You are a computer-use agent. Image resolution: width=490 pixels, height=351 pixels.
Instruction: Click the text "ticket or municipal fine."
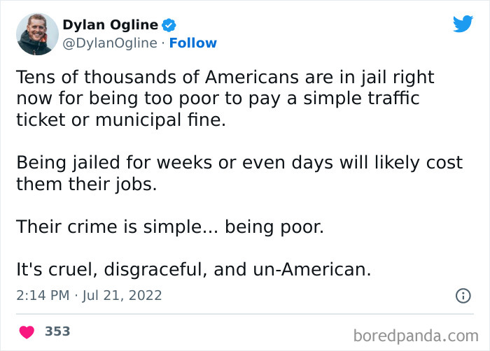click(x=122, y=120)
